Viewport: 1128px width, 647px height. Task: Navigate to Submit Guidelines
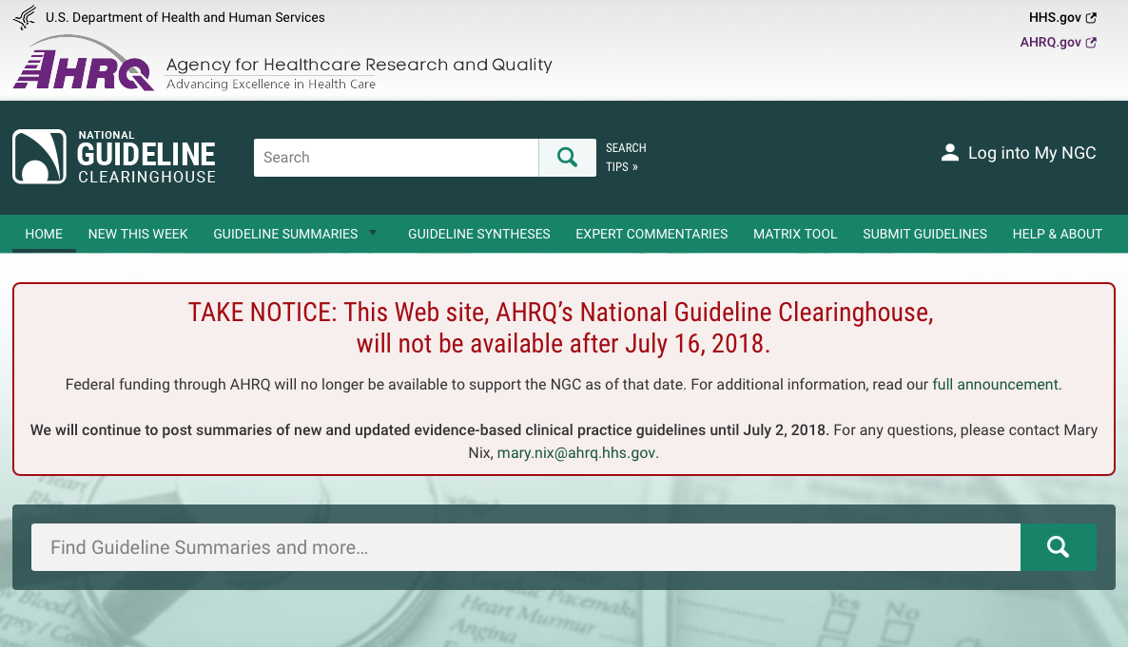[x=924, y=234]
